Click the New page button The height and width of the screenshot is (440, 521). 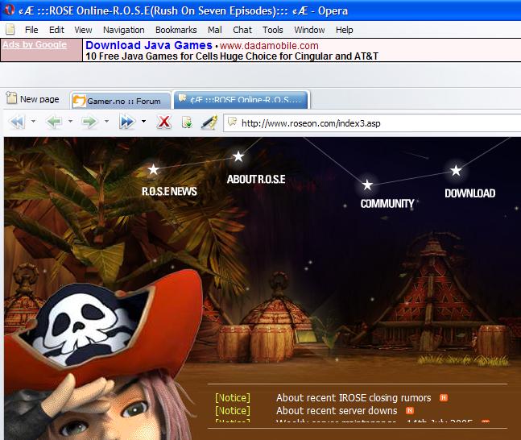(33, 99)
